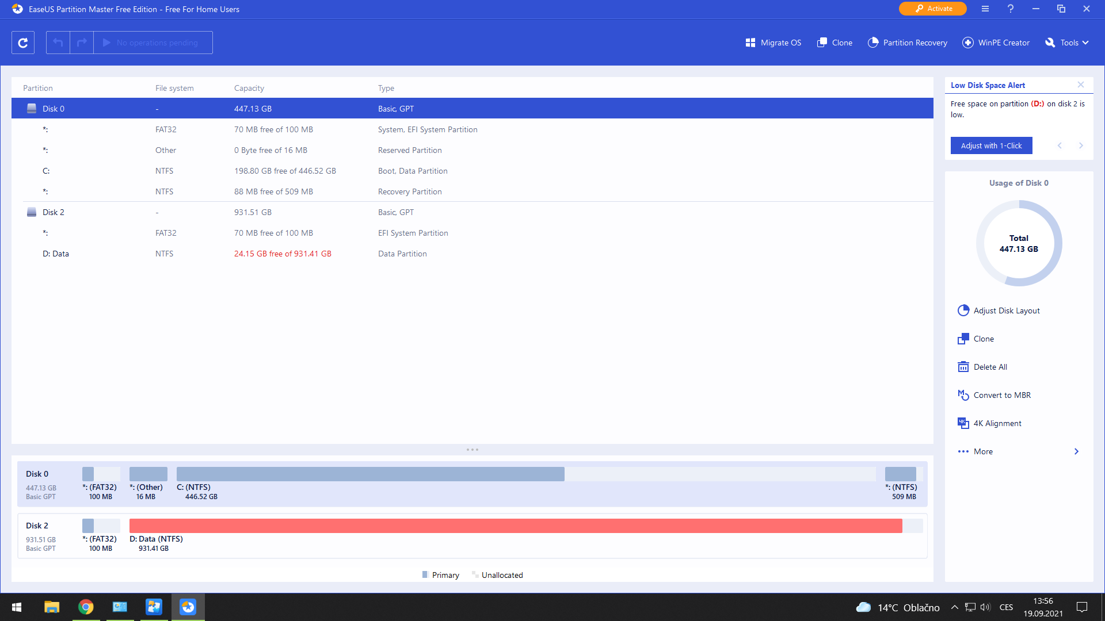Open WinPE Creator

coord(996,43)
